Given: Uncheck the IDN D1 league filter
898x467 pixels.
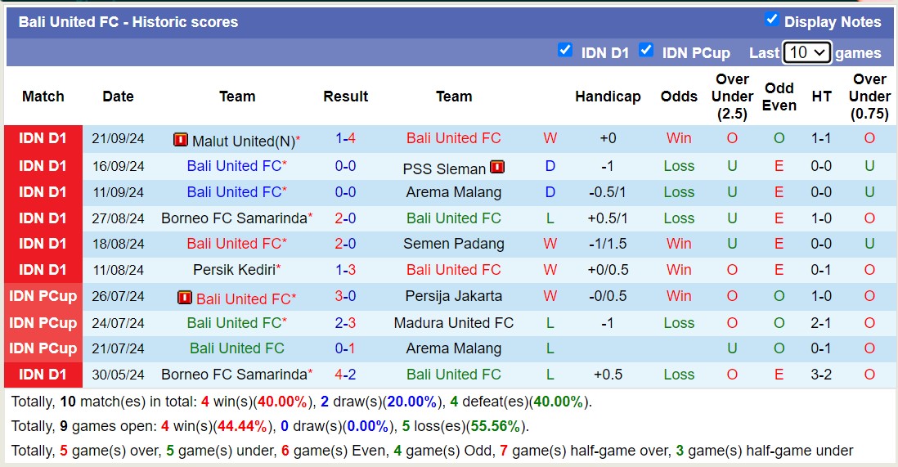Looking at the screenshot, I should [565, 50].
